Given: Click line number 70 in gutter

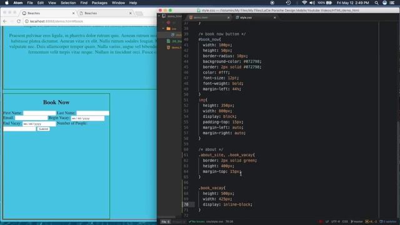Looking at the screenshot, I should 186,204.
